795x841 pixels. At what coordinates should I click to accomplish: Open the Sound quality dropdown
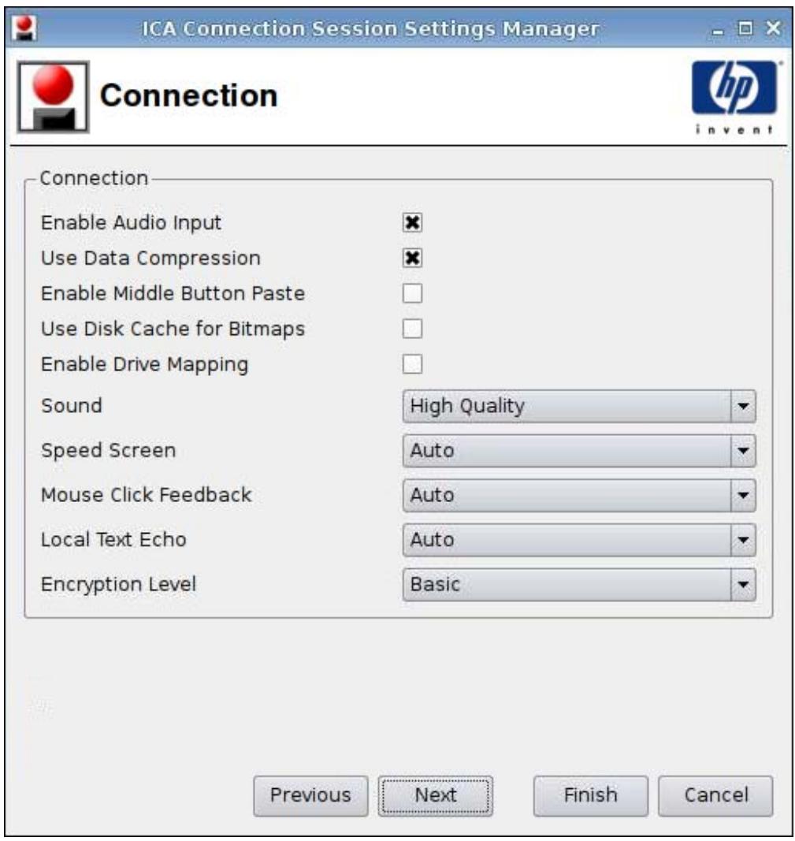click(579, 406)
